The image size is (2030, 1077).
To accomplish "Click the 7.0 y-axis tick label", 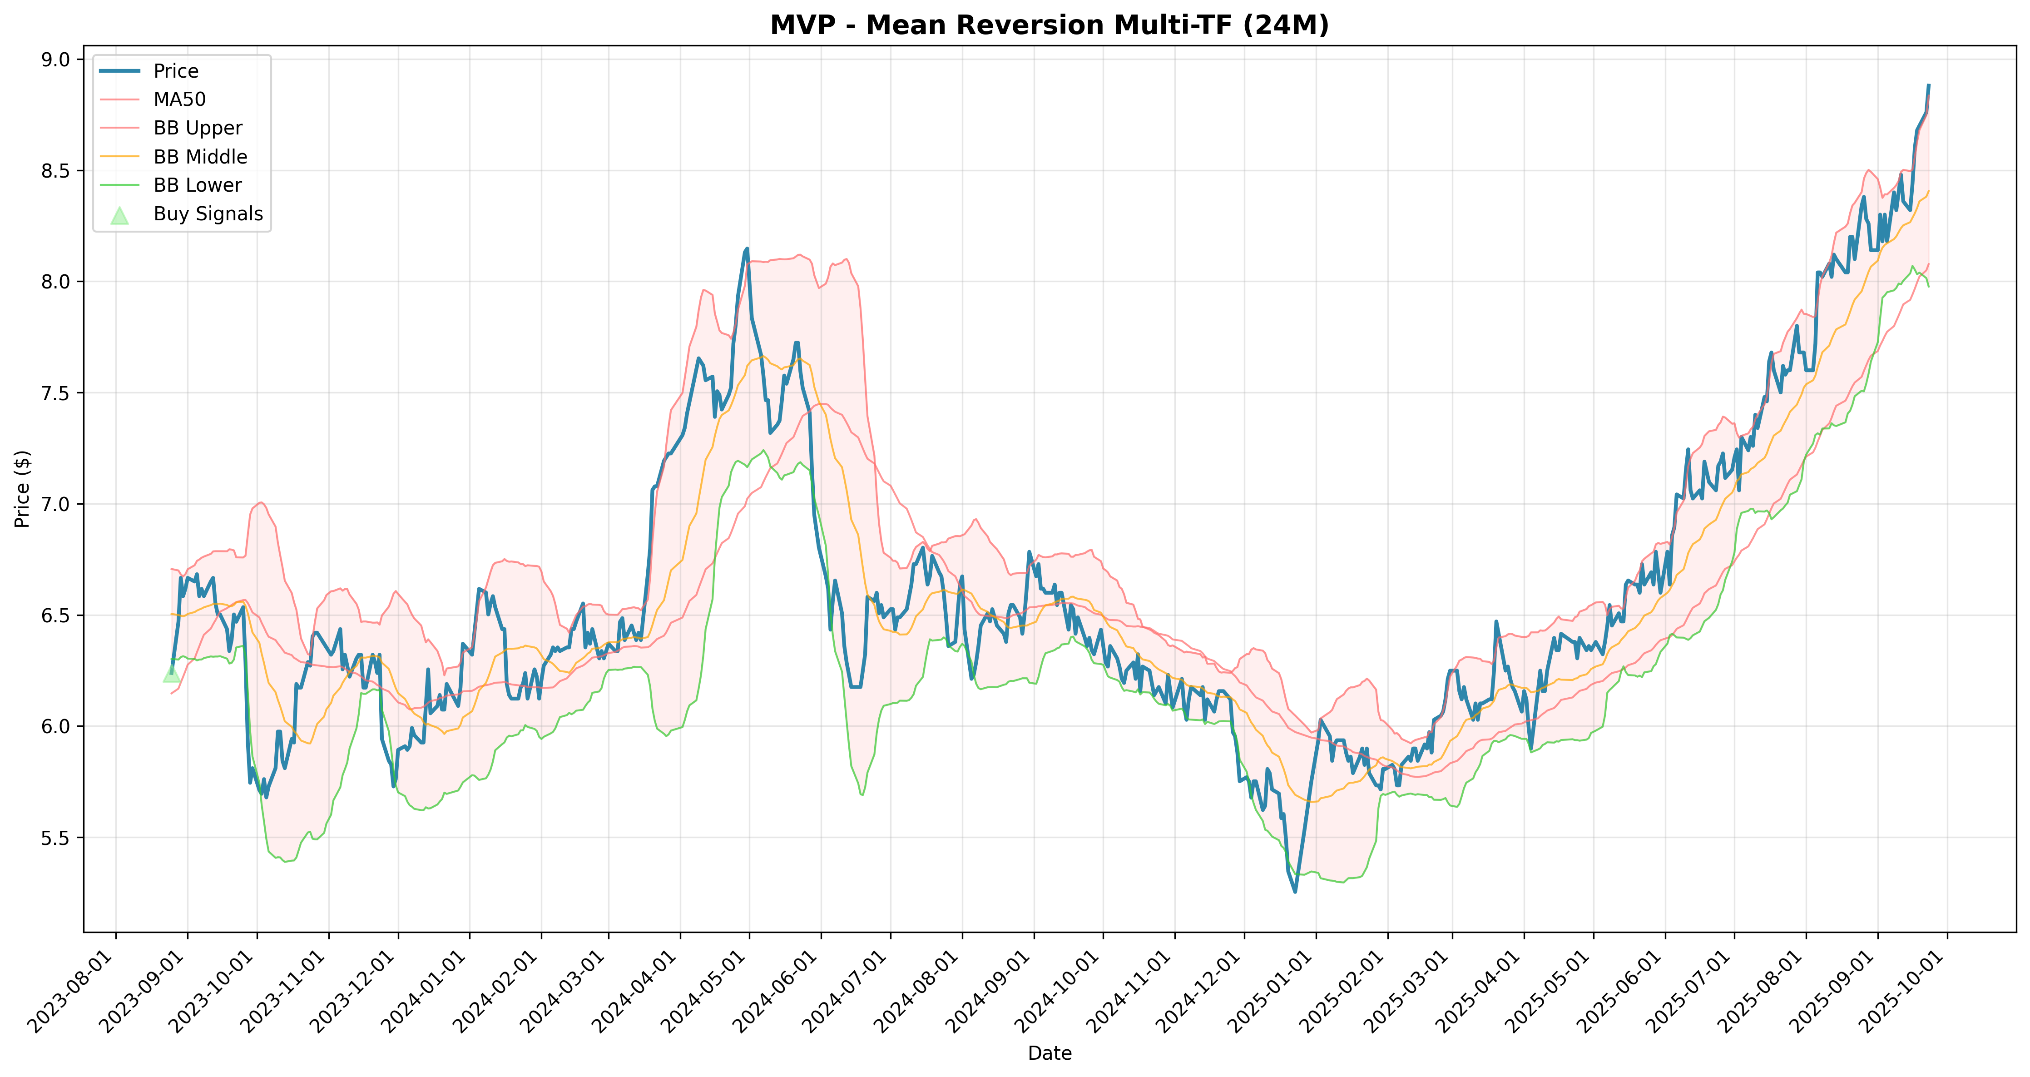I will coord(56,505).
